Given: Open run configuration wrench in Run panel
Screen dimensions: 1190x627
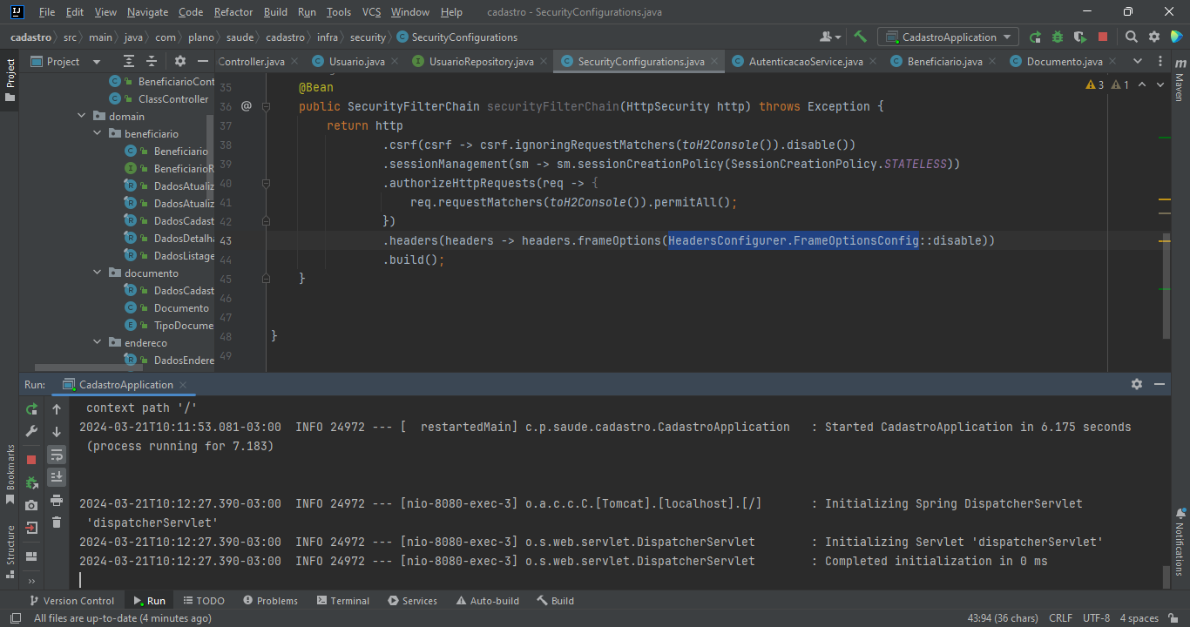Looking at the screenshot, I should tap(32, 431).
